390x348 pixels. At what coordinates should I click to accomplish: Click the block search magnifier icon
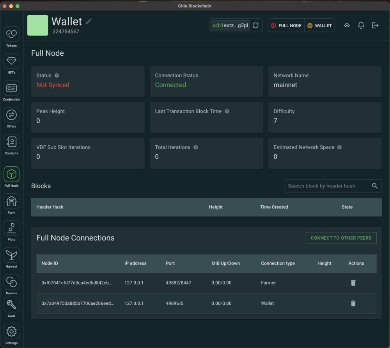[x=375, y=186]
